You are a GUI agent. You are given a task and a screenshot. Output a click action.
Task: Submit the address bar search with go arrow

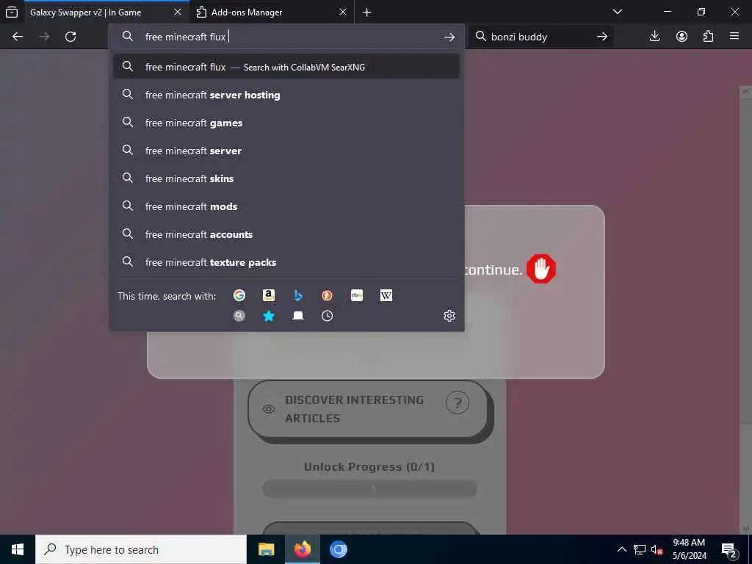[x=449, y=37]
